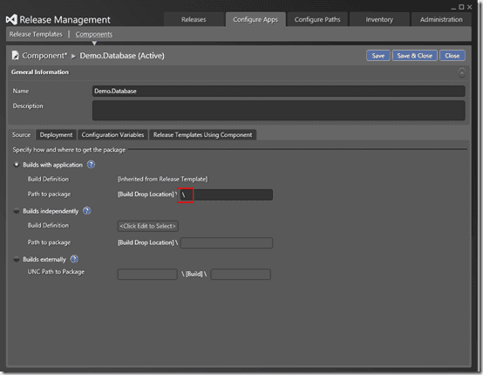This screenshot has height=375, width=483.
Task: Open help for Builds independently
Action: pyautogui.click(x=87, y=211)
